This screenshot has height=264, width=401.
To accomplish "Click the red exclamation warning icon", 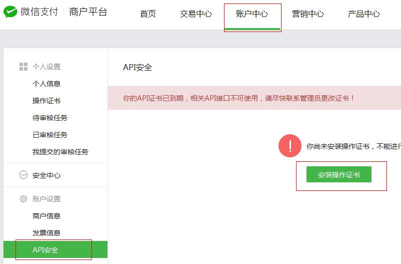I will tap(290, 146).
